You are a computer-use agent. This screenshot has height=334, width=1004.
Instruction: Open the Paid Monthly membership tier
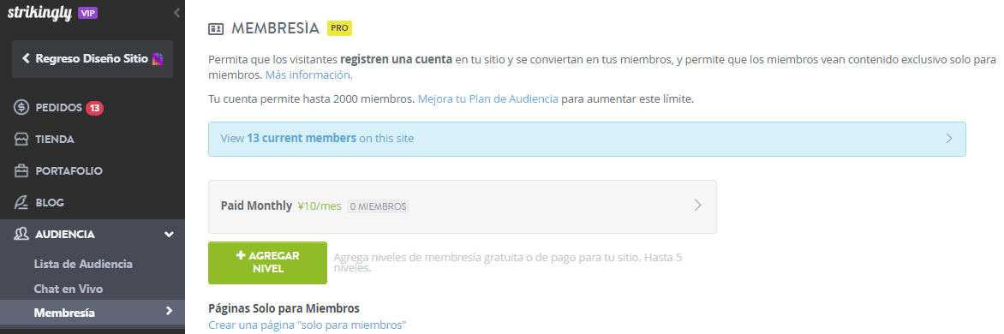(463, 206)
